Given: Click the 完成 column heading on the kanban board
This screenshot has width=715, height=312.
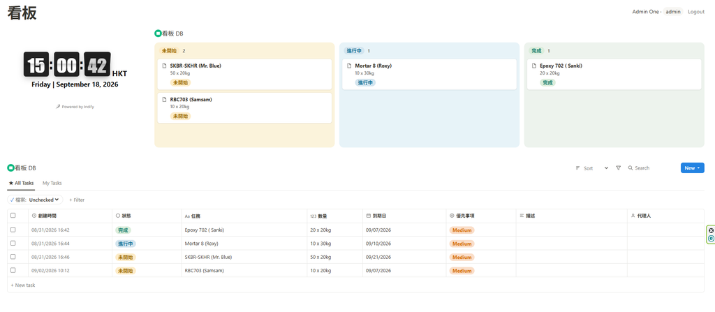Looking at the screenshot, I should (537, 51).
